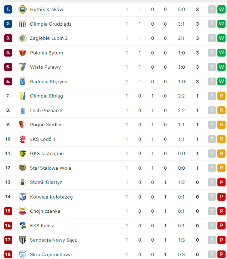
Task: Click the gray ? badge for Kotwica Kołobrzeg
Action: (x=212, y=197)
